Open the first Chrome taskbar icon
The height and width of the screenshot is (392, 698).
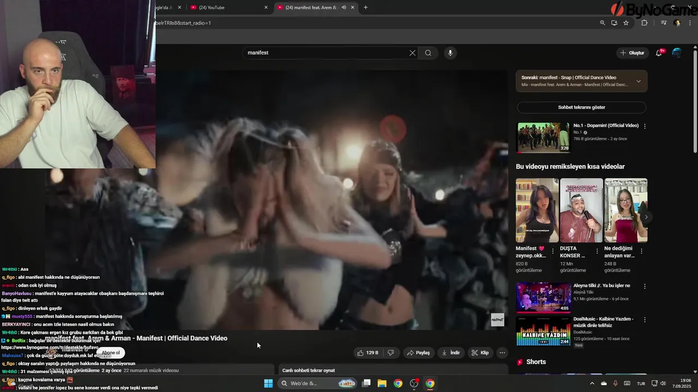(398, 383)
